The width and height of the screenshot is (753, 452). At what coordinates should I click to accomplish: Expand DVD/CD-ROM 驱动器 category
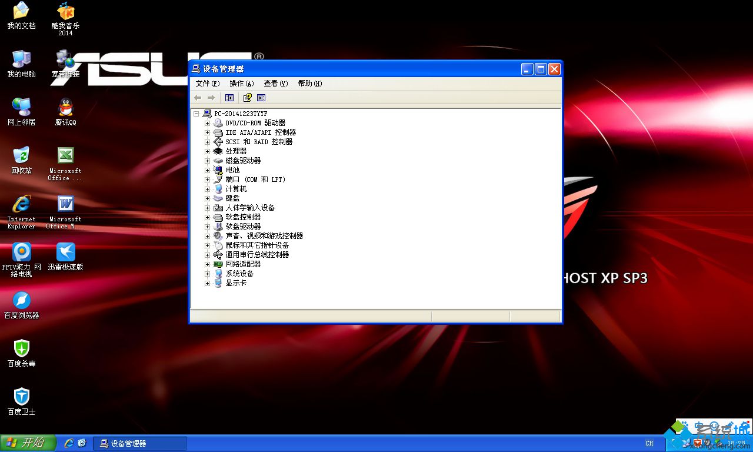pos(207,123)
